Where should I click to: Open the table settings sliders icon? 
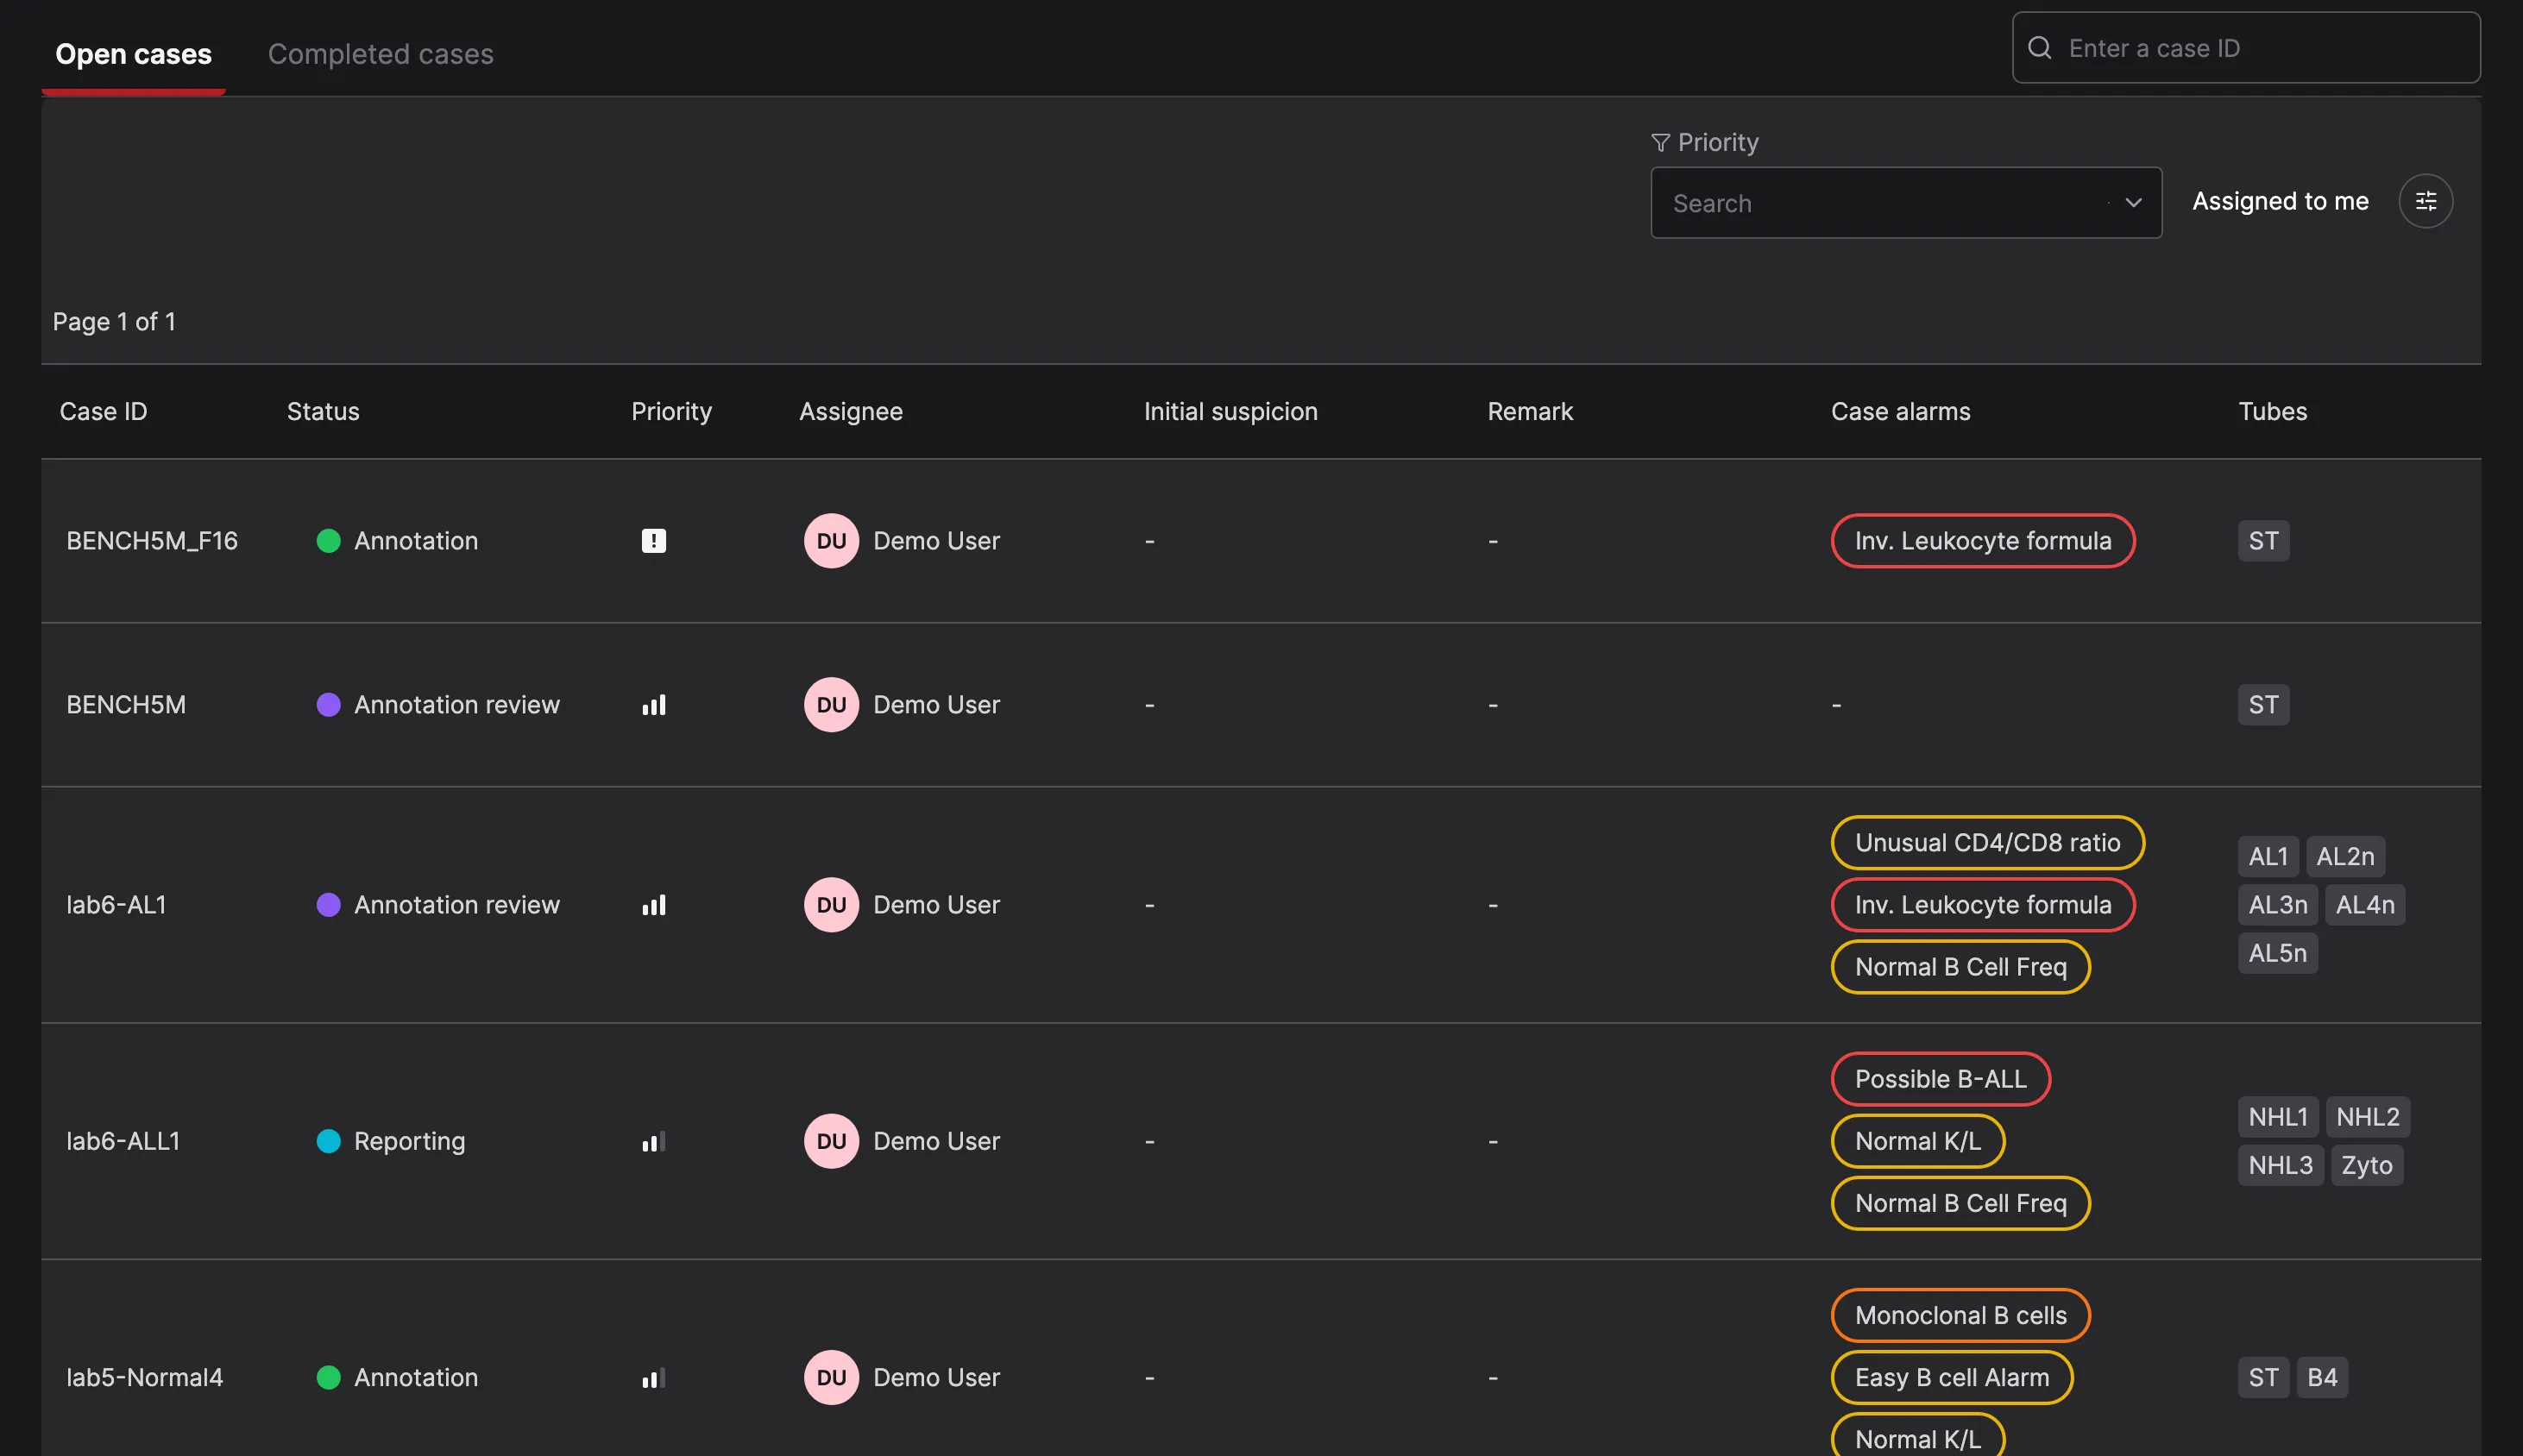coord(2425,201)
